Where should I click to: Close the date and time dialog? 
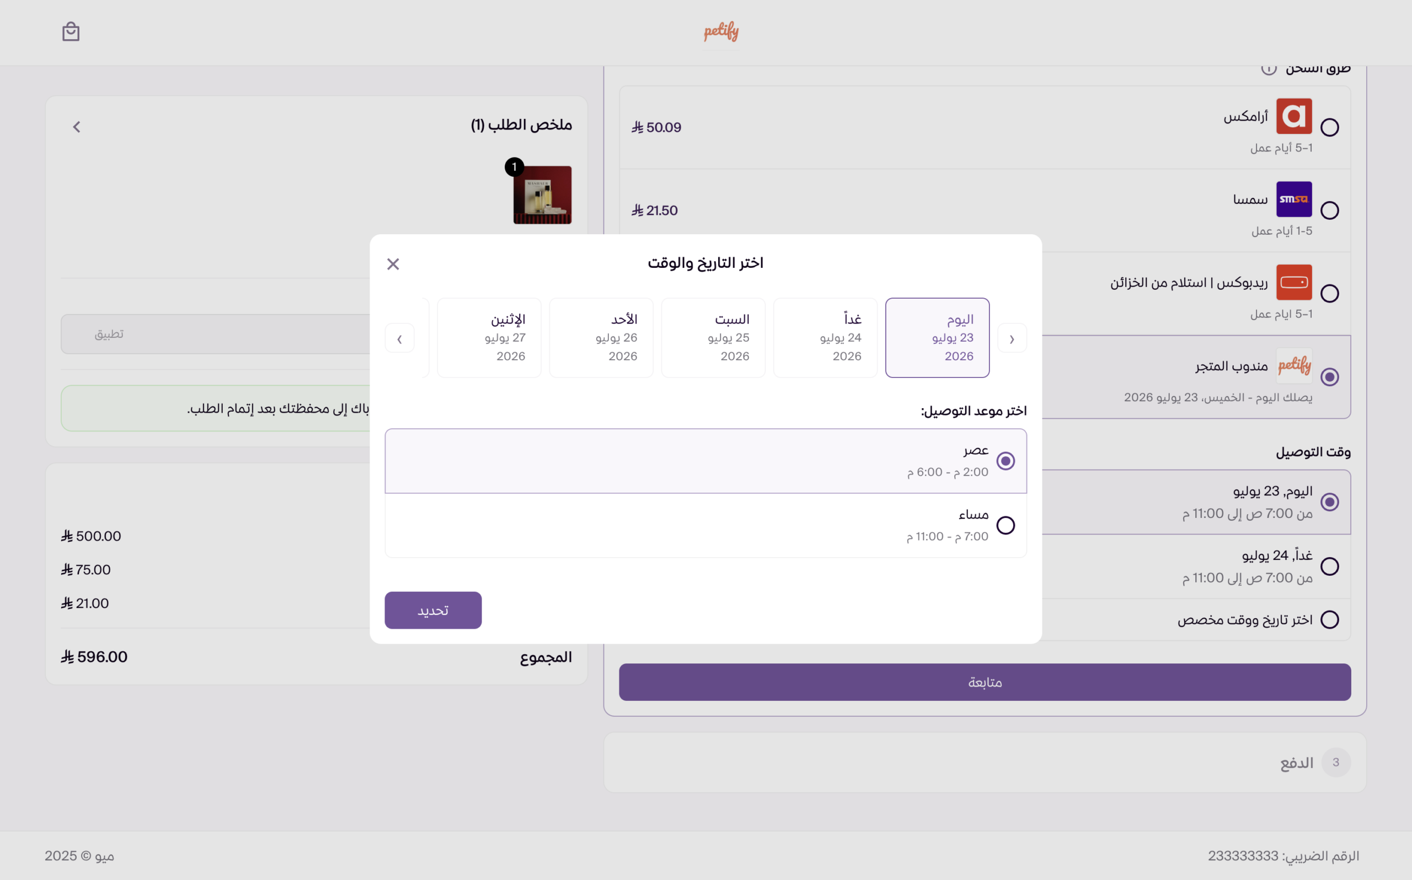(393, 264)
